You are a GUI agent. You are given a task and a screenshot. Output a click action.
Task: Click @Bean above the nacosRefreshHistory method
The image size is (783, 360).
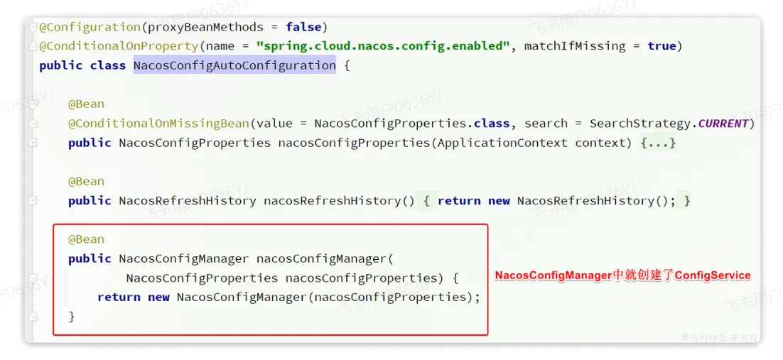click(x=87, y=182)
